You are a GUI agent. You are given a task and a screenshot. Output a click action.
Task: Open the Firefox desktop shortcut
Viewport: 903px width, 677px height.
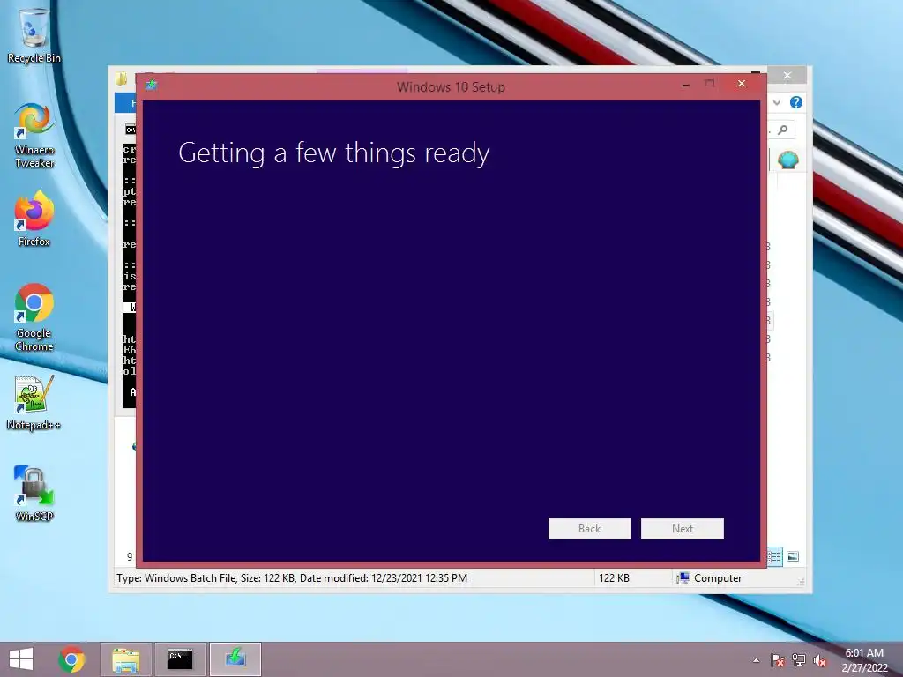[x=34, y=219]
